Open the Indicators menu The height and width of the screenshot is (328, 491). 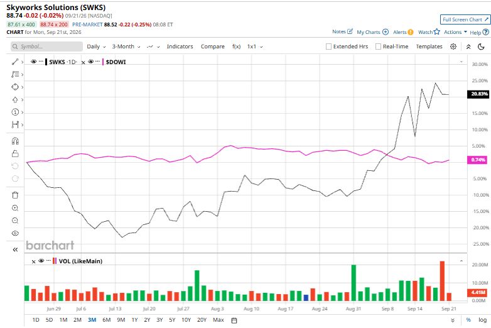pyautogui.click(x=180, y=46)
